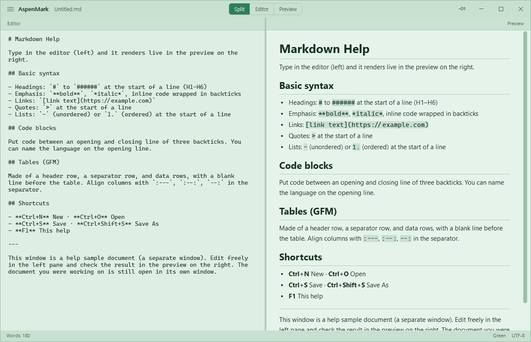Click the '## Tables (GFM)' editor line

pyautogui.click(x=34, y=162)
